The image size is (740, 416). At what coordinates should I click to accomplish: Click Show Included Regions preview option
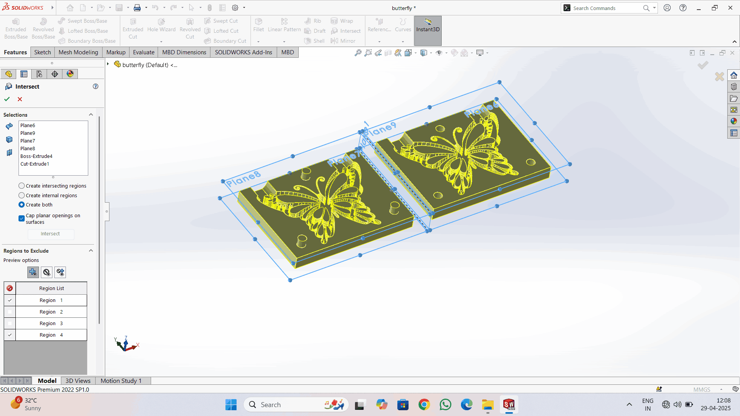[x=33, y=272]
